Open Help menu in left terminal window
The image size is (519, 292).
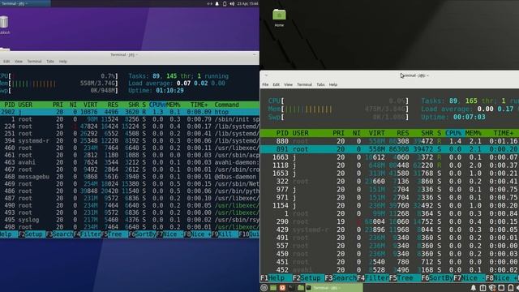pyautogui.click(x=63, y=62)
